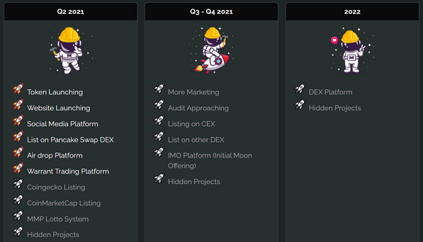Click IMO Platform (Initial Moon Offering) text
423x242 pixels.
(x=210, y=160)
